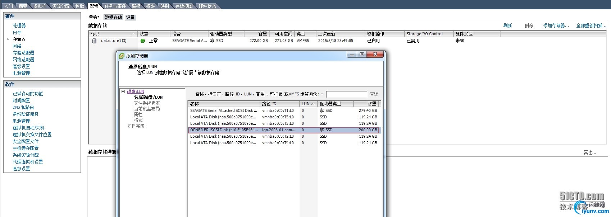
Task: Click the 添加存储器 dialog title icon
Action: (122, 56)
